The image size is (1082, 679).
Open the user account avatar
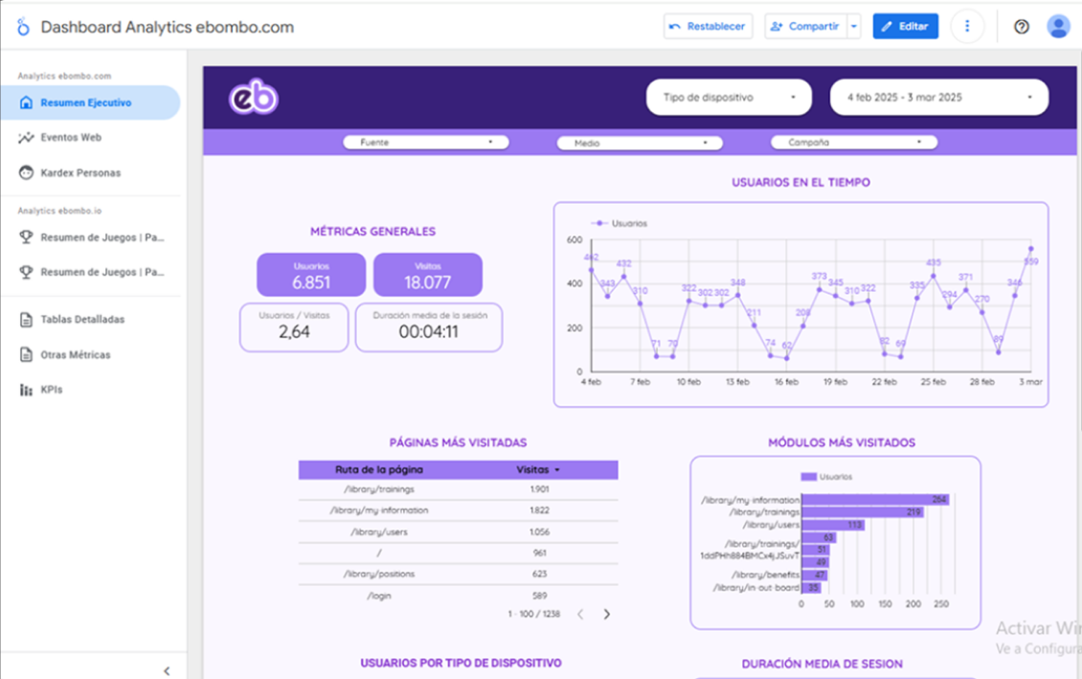click(1058, 27)
